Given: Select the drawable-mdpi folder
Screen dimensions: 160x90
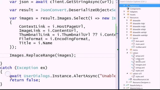Looking at the screenshot, I should pyautogui.click(x=139, y=26).
